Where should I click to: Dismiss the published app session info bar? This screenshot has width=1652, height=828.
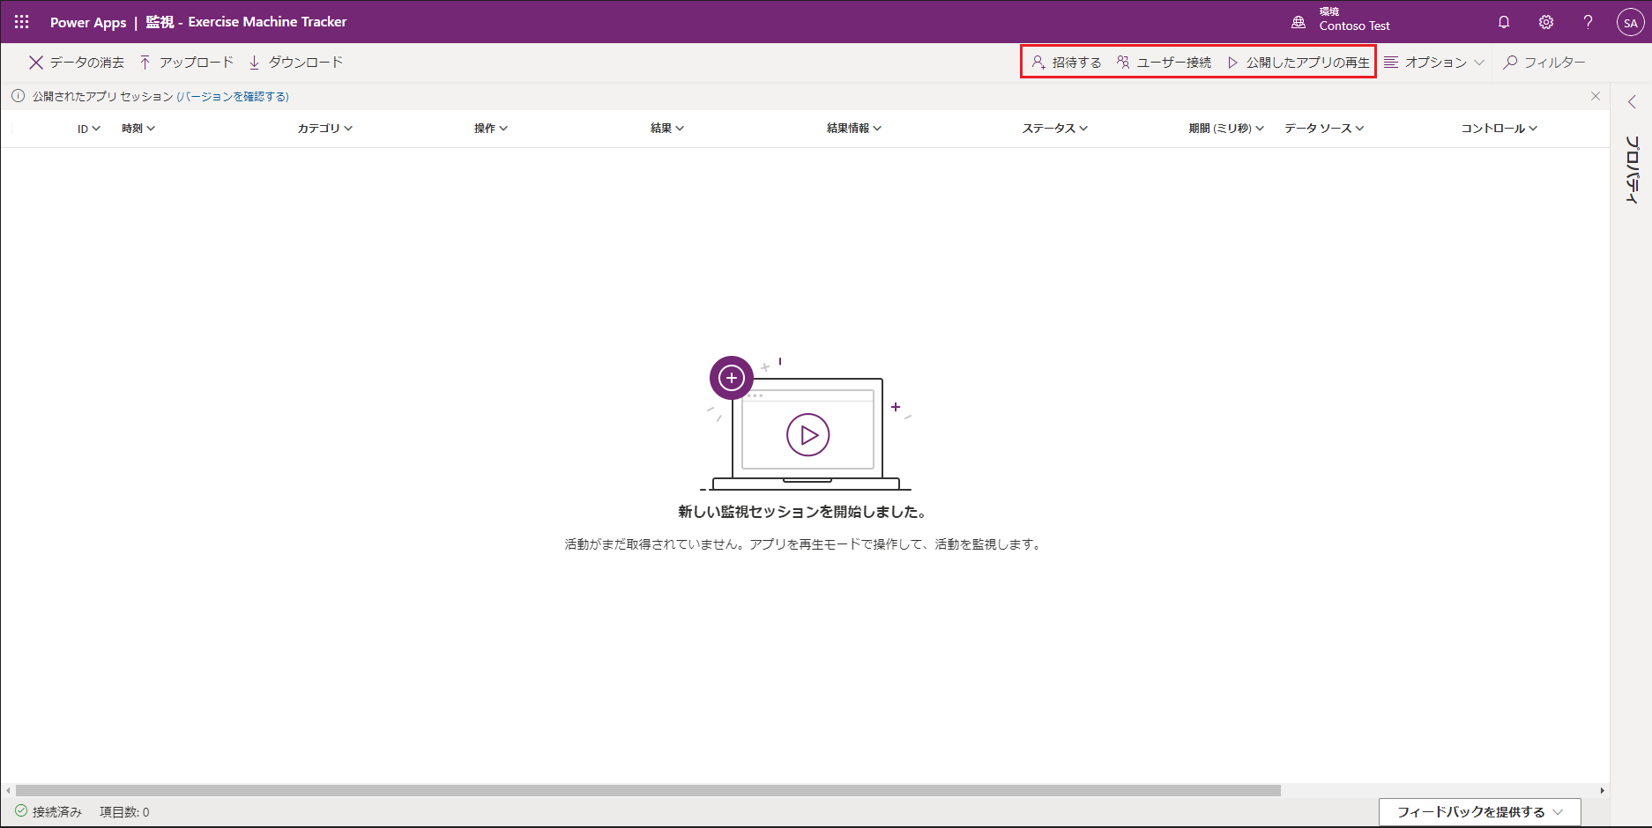click(x=1596, y=96)
